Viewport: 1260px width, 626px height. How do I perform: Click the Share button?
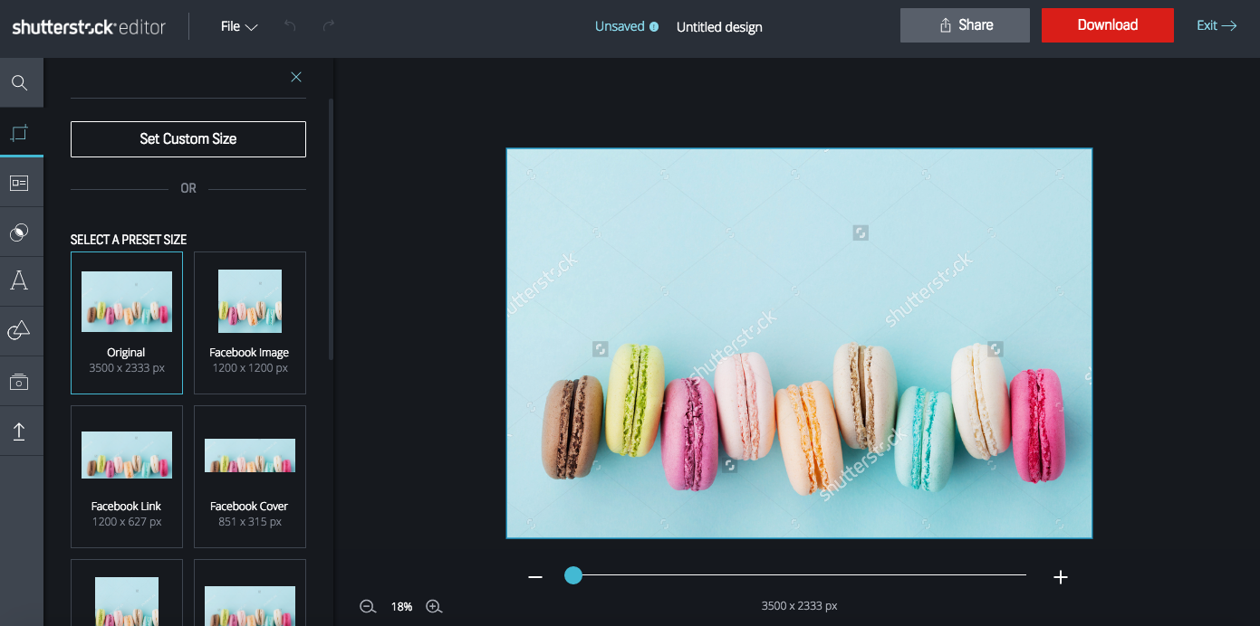[965, 25]
